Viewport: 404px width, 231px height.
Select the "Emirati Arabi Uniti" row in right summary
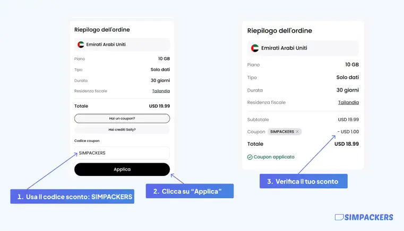(303, 48)
